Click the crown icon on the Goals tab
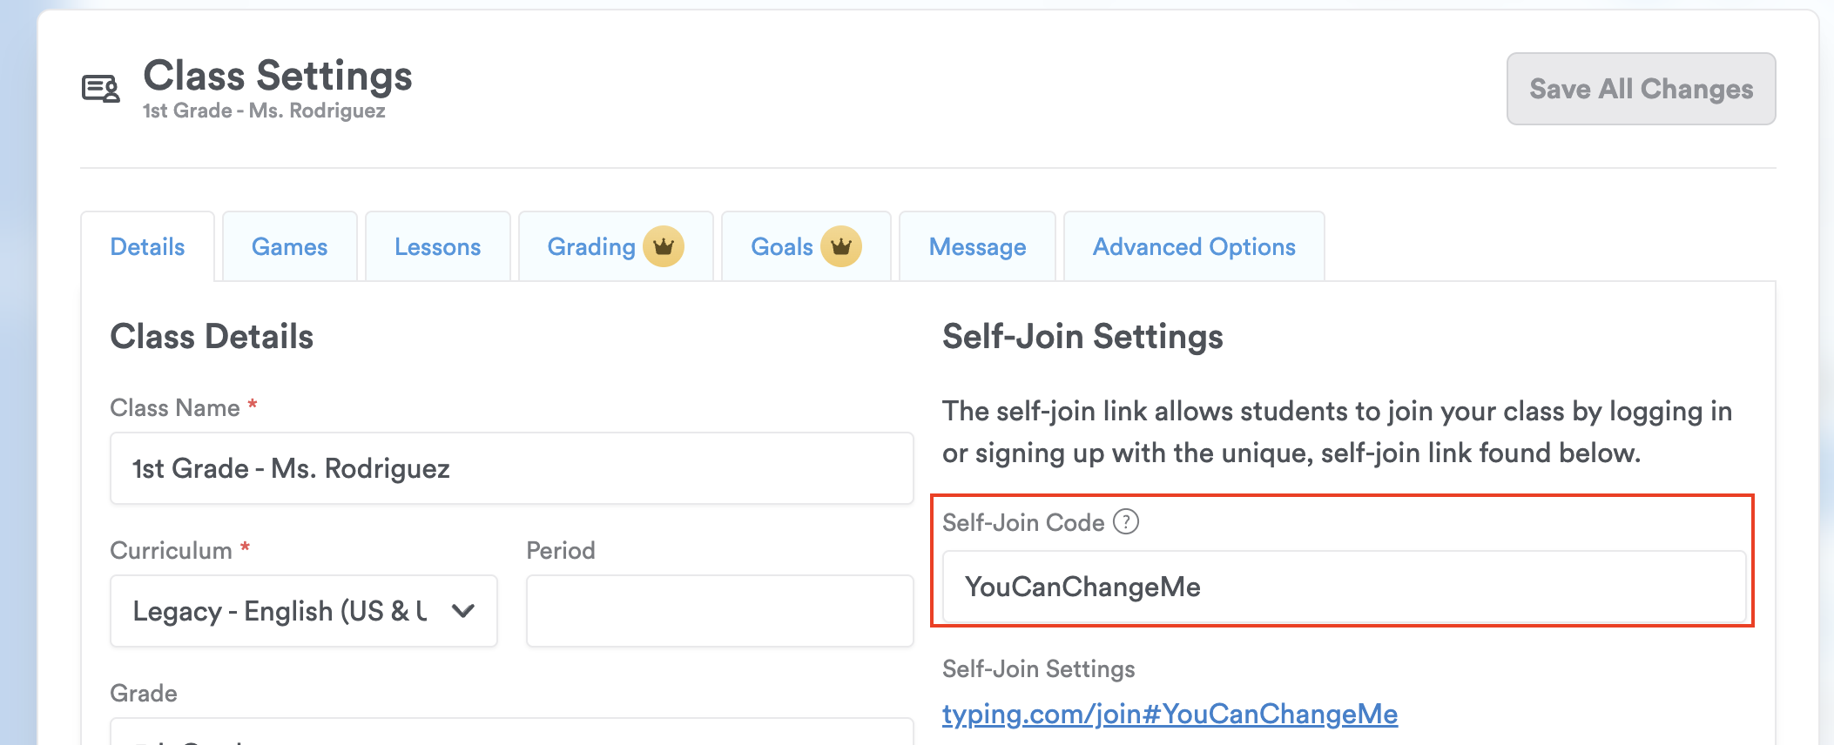Image resolution: width=1834 pixels, height=745 pixels. (x=840, y=247)
